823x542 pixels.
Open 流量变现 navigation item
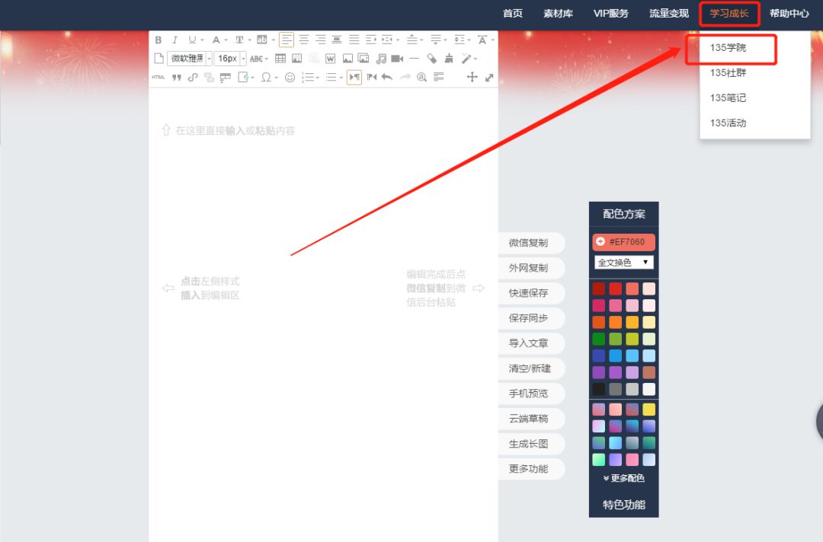669,14
